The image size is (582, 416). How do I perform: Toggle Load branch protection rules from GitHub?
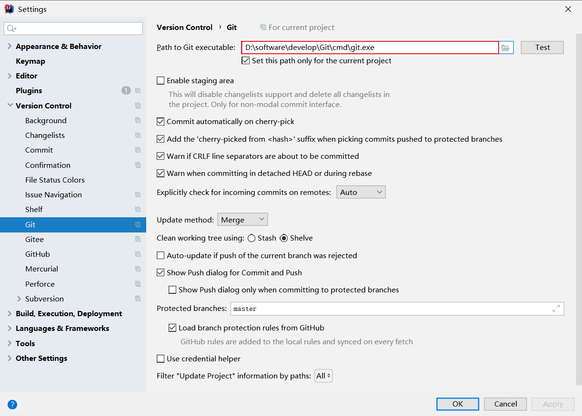172,328
